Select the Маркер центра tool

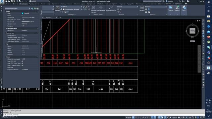click(93, 9)
